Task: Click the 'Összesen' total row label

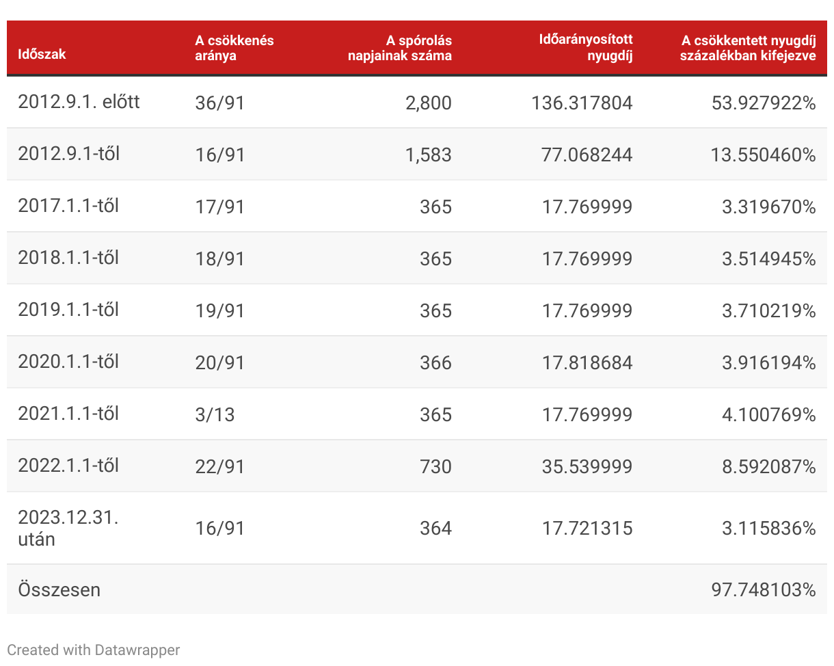Action: tap(59, 589)
